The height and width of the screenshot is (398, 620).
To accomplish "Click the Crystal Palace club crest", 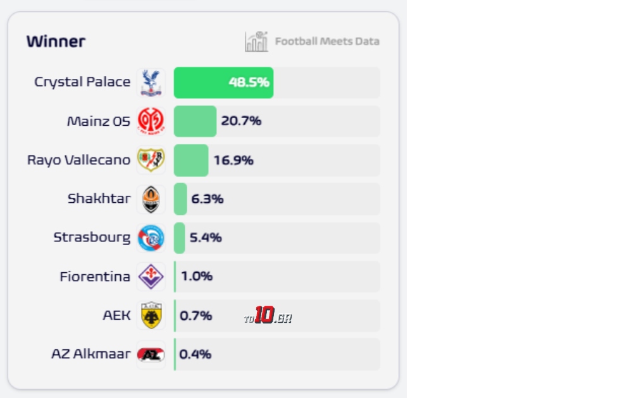I will pos(151,83).
